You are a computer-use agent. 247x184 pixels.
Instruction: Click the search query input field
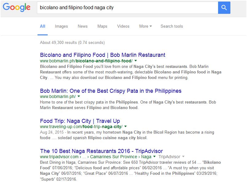[x=126, y=8]
